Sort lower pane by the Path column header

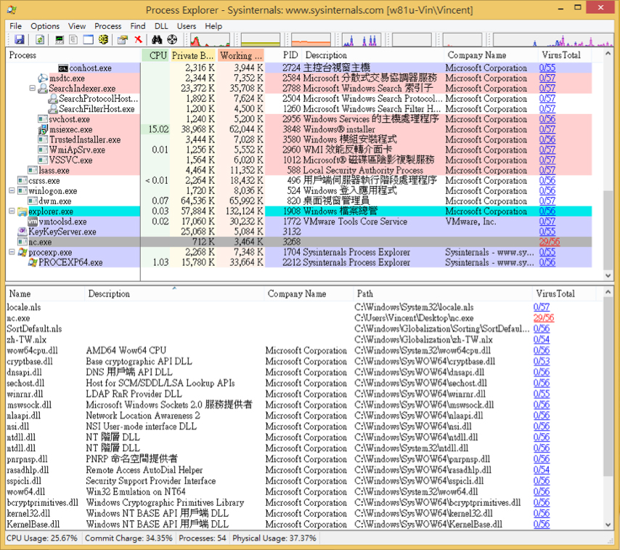point(442,294)
